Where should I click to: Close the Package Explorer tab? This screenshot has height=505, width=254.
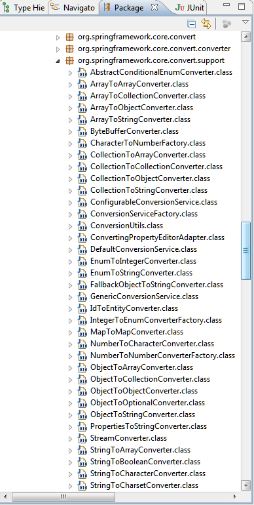coord(154,7)
